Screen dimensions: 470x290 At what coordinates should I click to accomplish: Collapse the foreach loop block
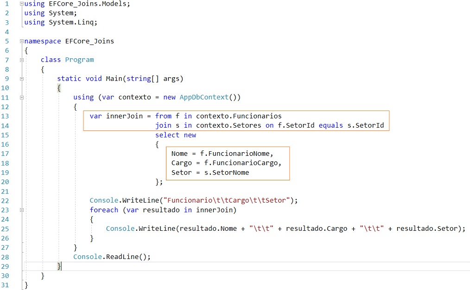pos(21,210)
